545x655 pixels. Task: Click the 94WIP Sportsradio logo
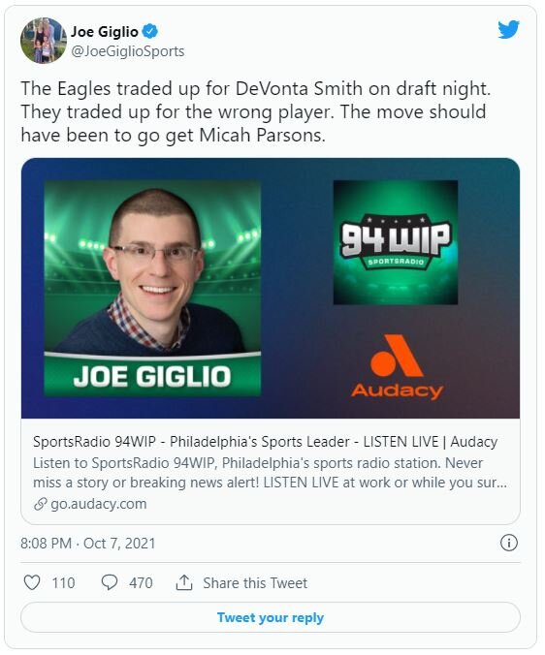(396, 242)
